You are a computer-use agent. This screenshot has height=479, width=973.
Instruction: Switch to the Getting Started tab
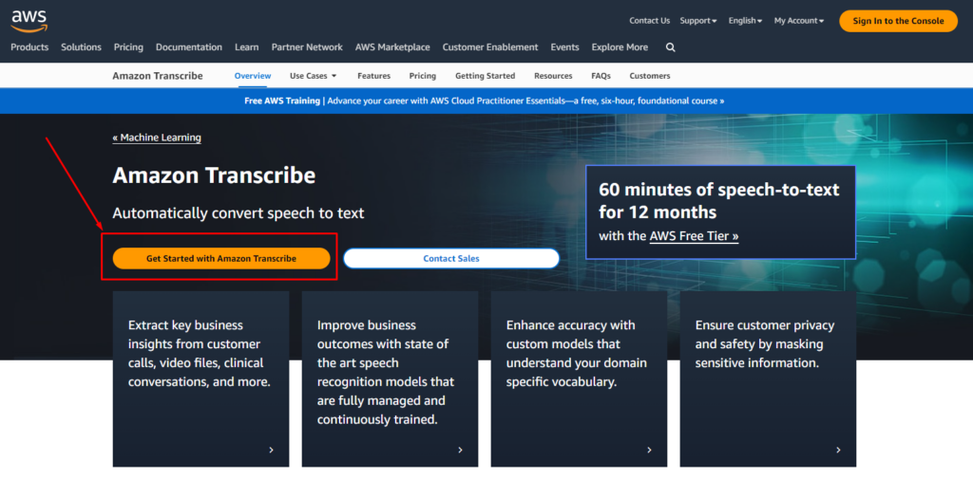(x=486, y=76)
